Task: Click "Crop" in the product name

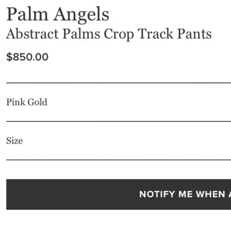Action: click(x=119, y=35)
